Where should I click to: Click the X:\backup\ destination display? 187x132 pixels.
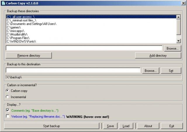coord(93,77)
